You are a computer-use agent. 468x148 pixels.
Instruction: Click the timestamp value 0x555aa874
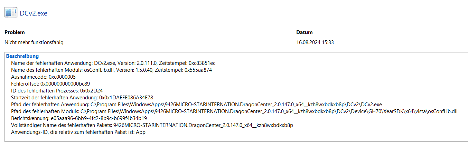click(x=198, y=70)
